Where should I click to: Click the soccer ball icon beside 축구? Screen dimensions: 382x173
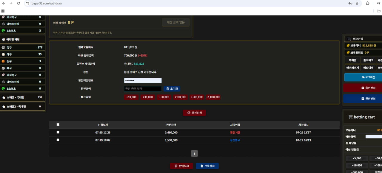click(3, 47)
